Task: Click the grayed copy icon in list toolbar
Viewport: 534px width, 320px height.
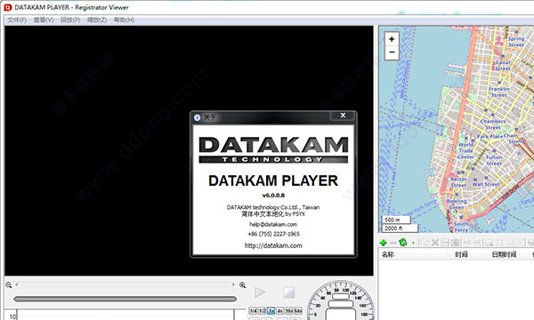Action: pos(425,243)
